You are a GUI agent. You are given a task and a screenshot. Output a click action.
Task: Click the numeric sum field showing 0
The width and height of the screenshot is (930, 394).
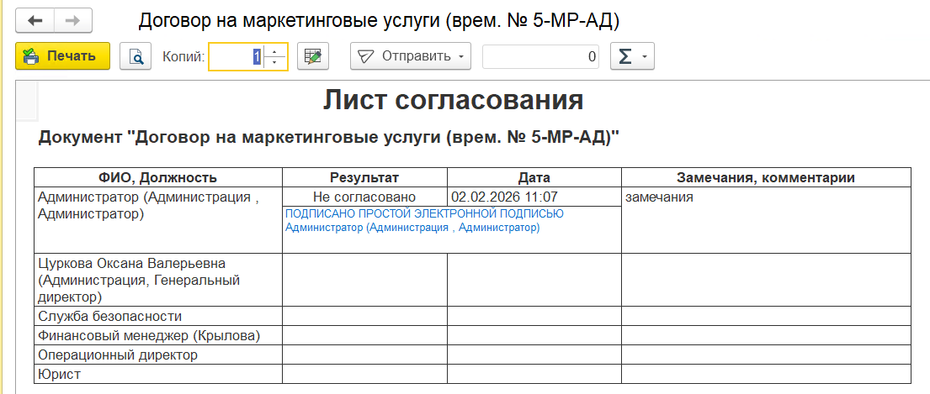click(x=540, y=56)
